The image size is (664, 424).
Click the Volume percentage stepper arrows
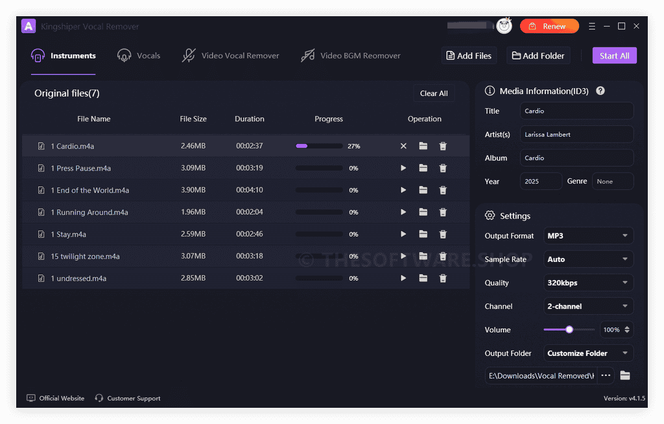[627, 329]
